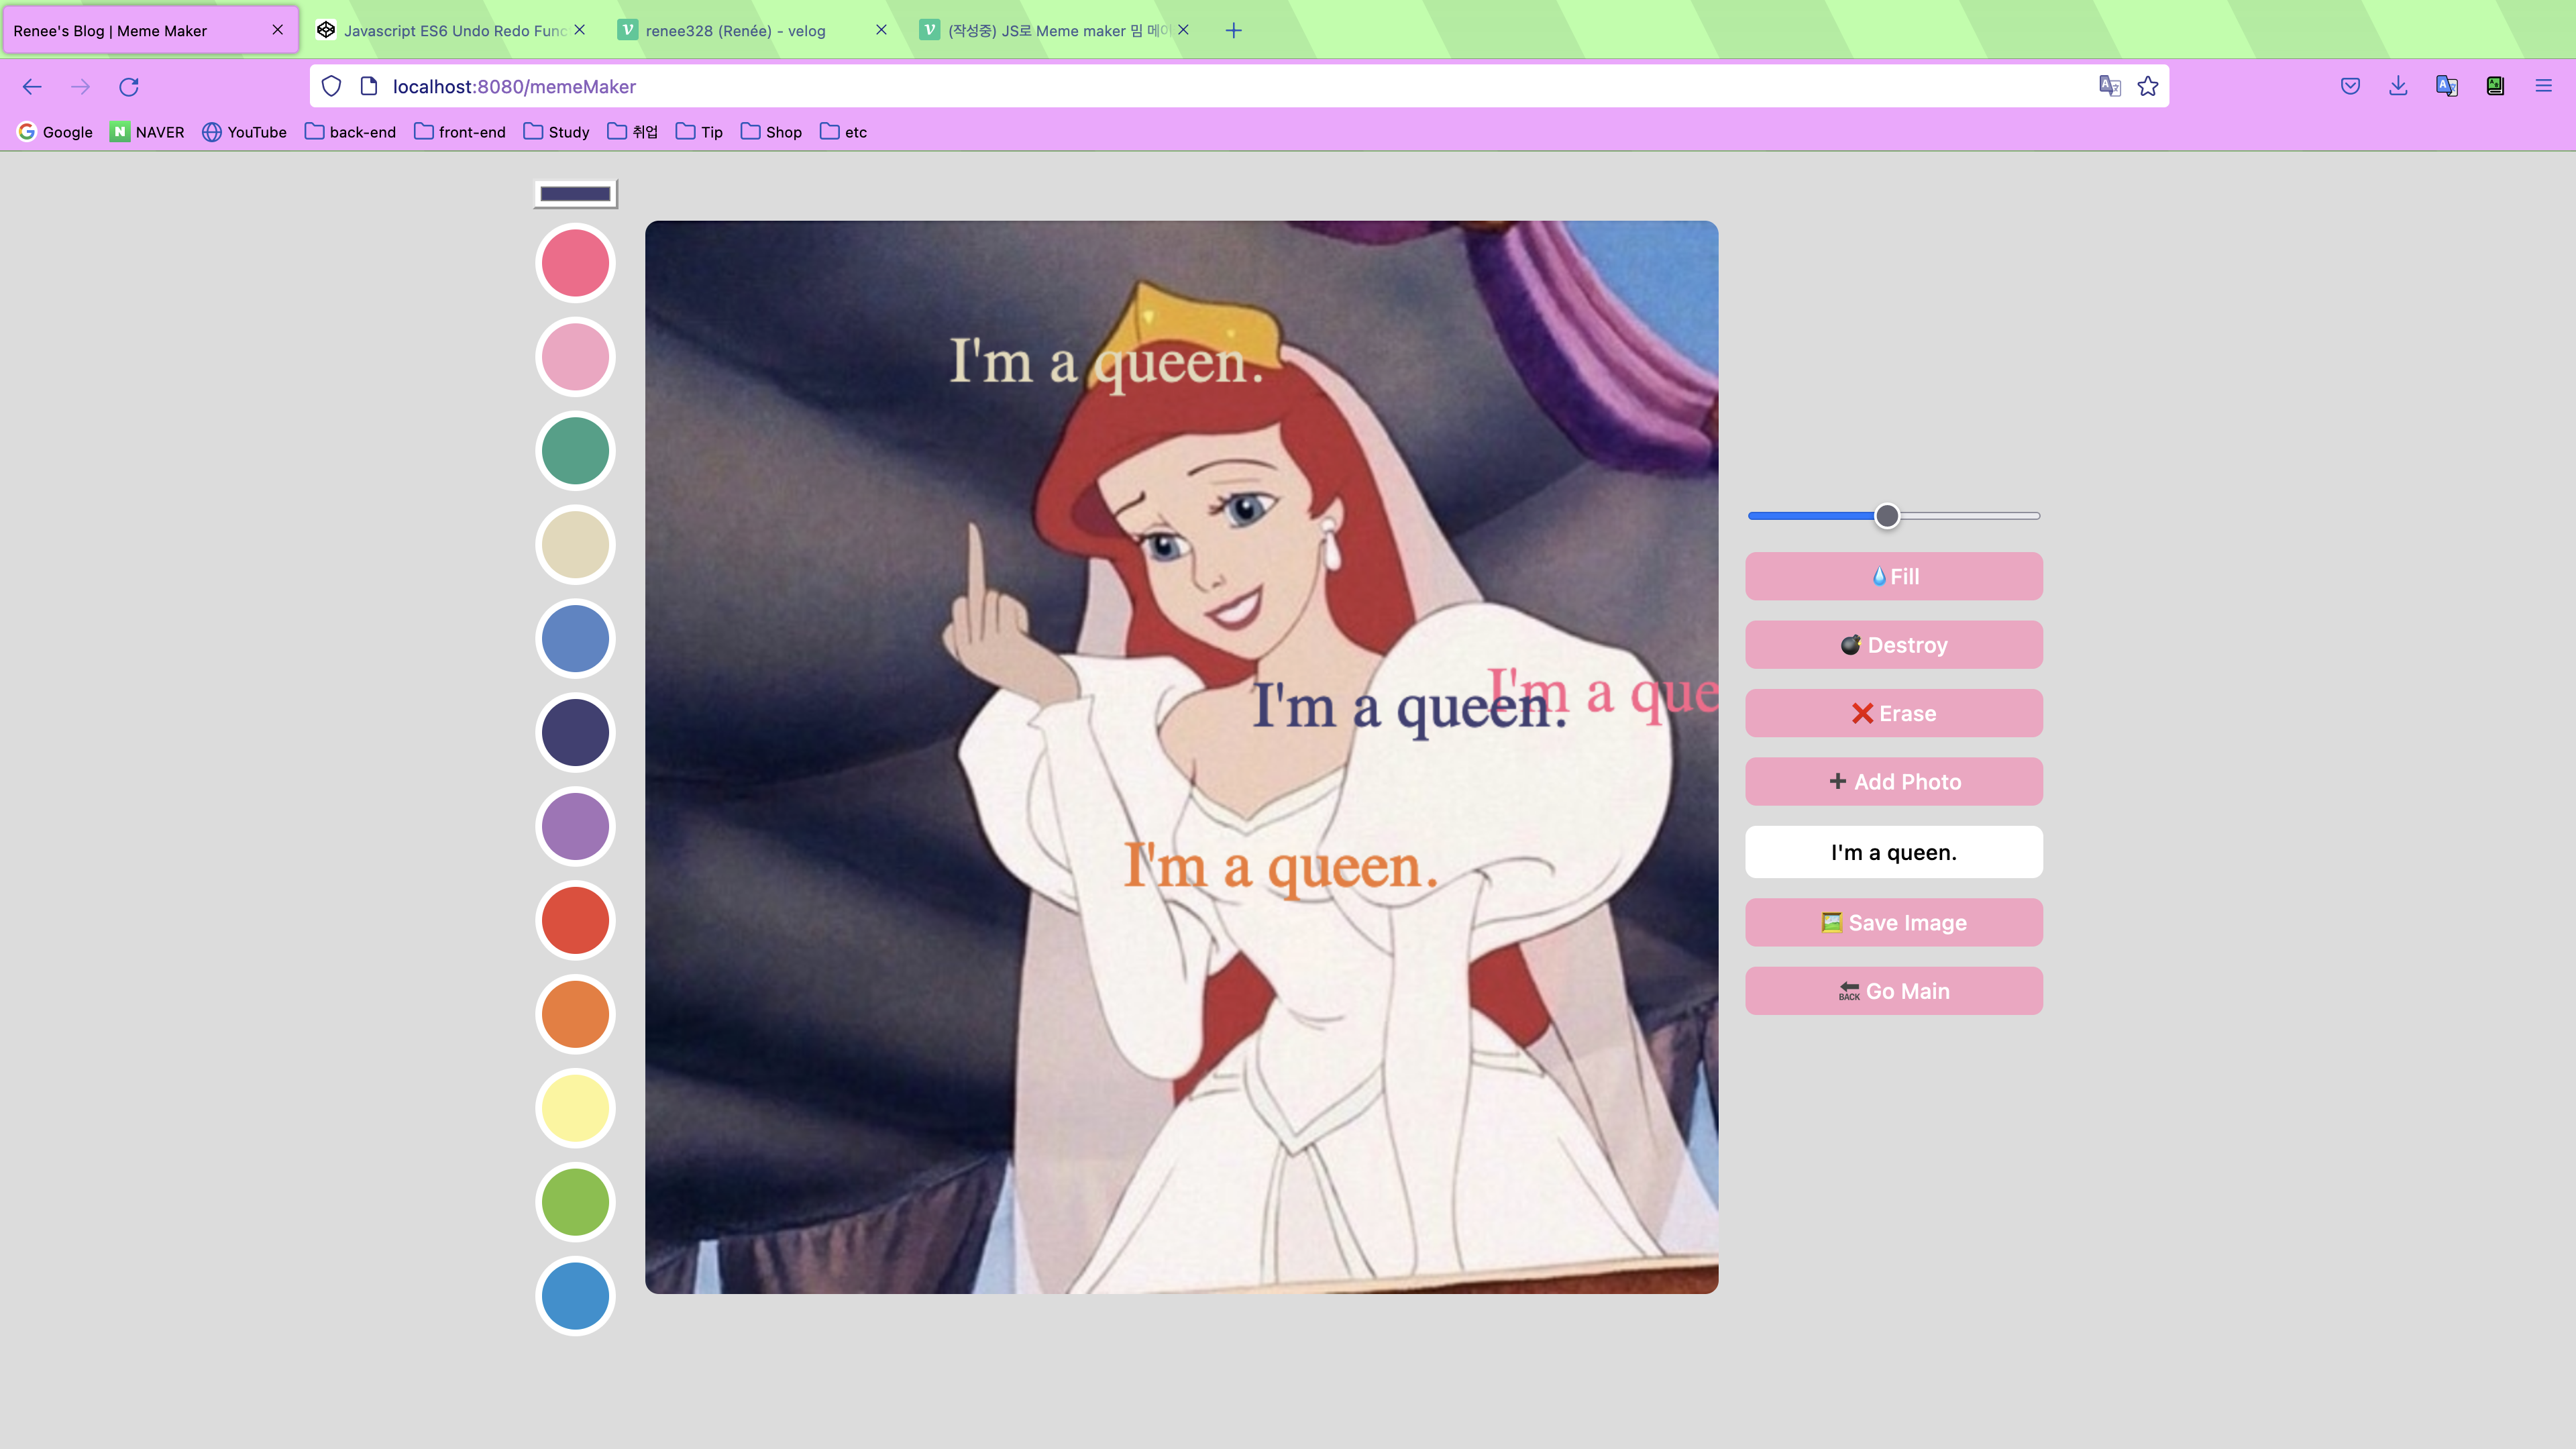Select the orange color swatch
This screenshot has height=1449, width=2576.
point(575,1015)
